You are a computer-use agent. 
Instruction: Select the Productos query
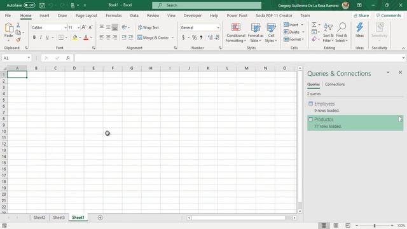pos(355,123)
